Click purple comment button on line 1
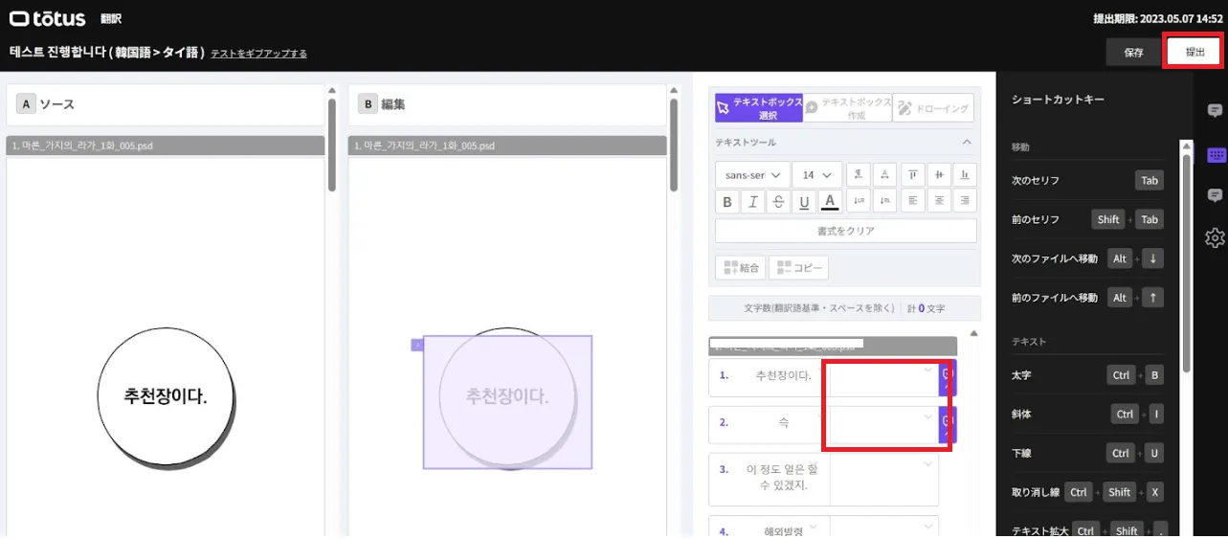Viewport: 1228px width, 539px height. (x=949, y=377)
